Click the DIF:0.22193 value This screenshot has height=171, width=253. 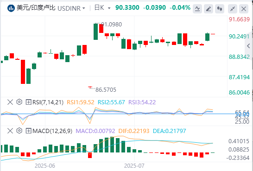click(134, 131)
